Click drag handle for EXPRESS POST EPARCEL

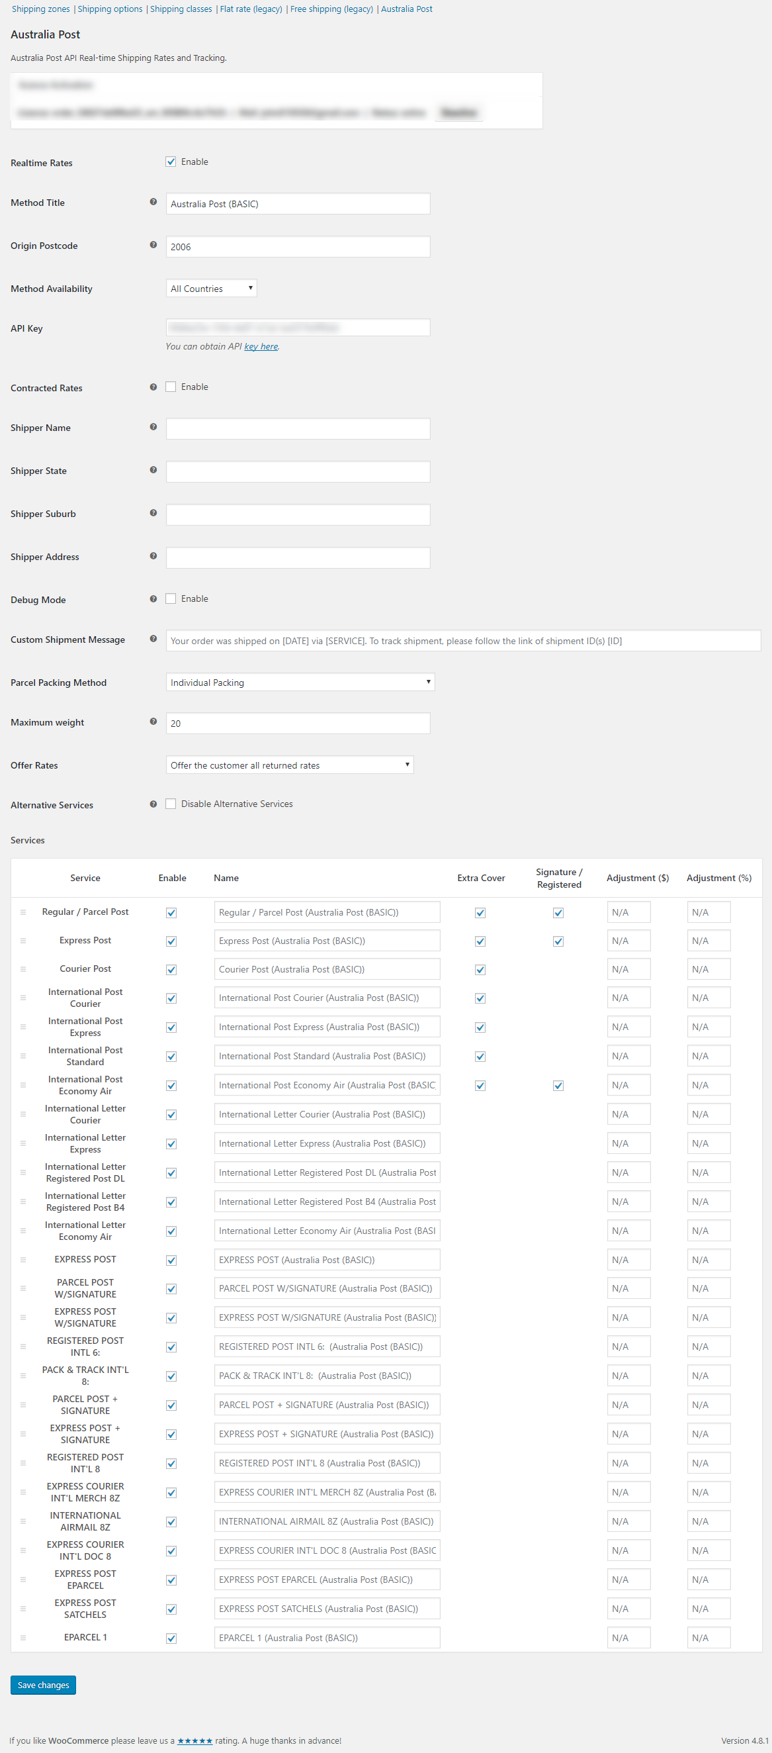coord(23,1580)
